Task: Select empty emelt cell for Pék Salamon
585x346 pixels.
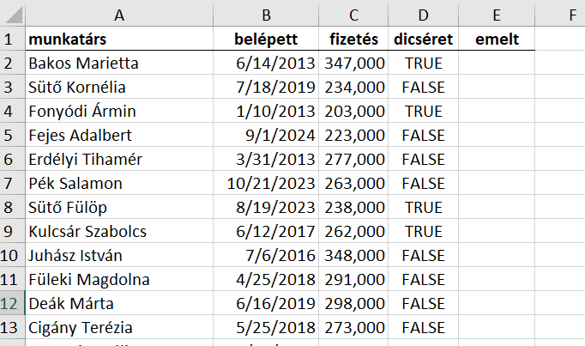Action: point(497,183)
